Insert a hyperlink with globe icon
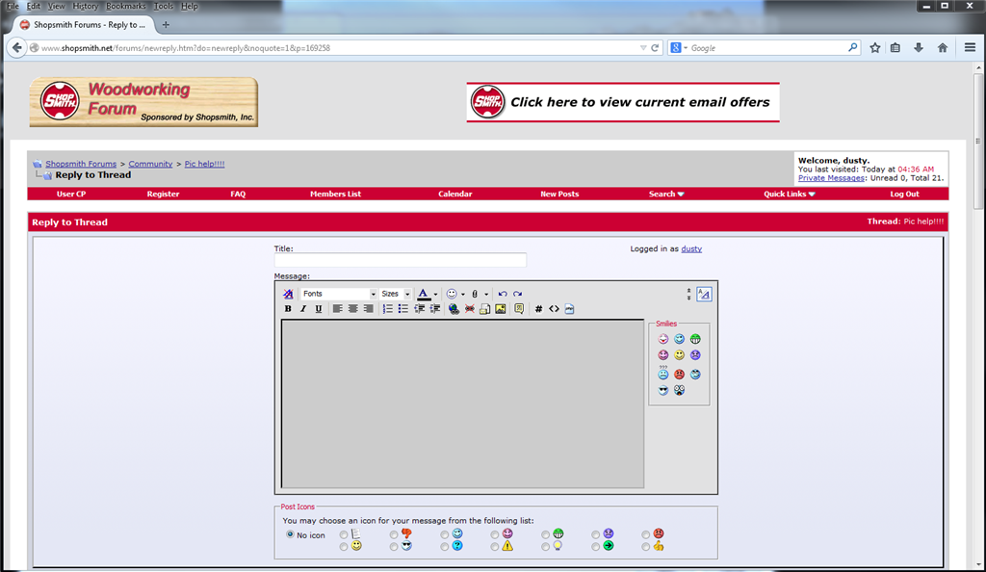The height and width of the screenshot is (572, 986). pyautogui.click(x=454, y=308)
